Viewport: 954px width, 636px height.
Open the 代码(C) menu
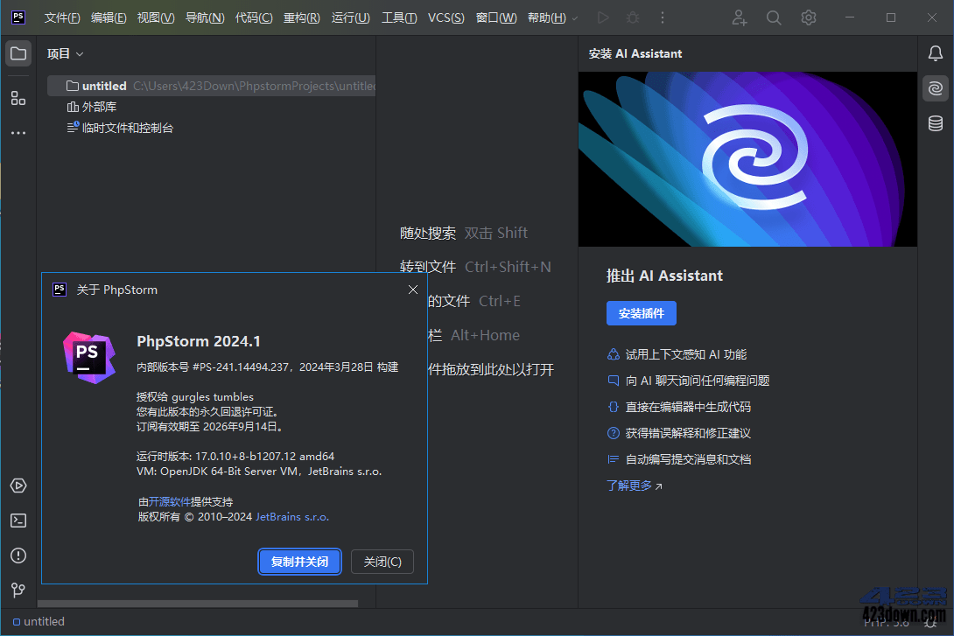pyautogui.click(x=254, y=17)
